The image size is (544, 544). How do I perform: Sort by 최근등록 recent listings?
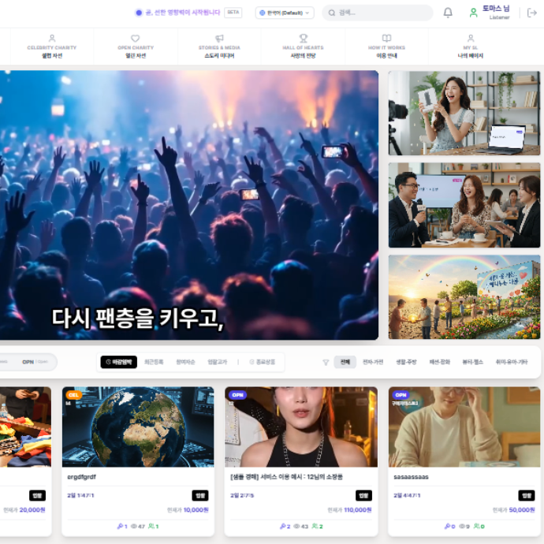tap(154, 362)
